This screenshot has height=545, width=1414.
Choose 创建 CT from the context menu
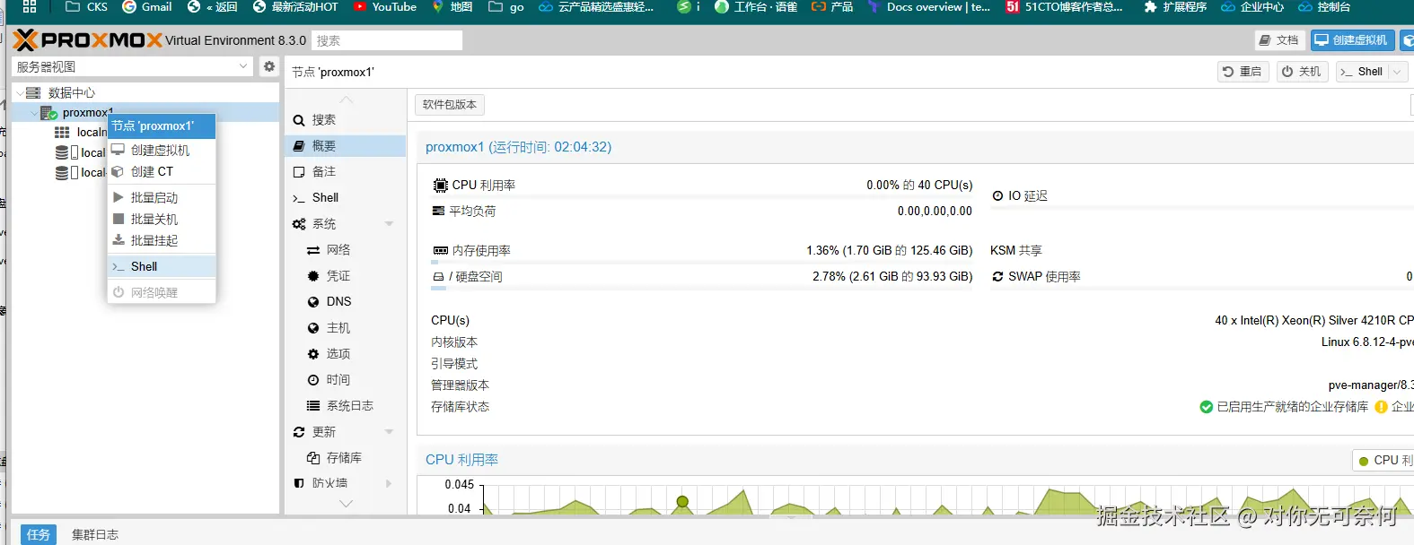(x=162, y=172)
